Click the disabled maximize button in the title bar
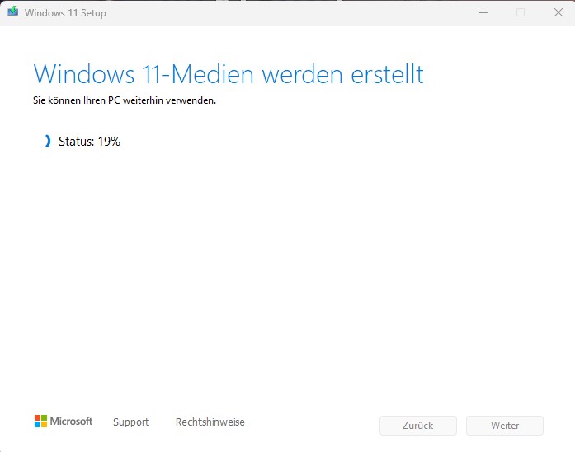Image resolution: width=575 pixels, height=452 pixels. coord(521,12)
